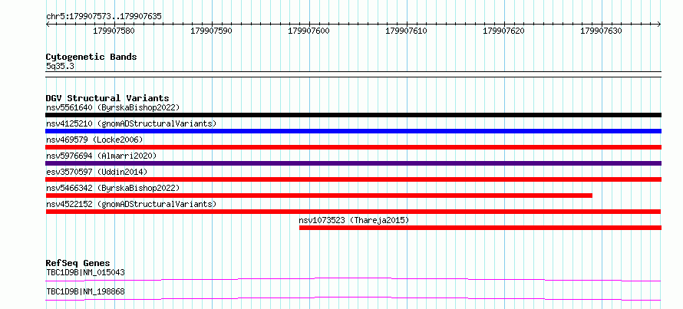Click the black nsv5561640 variant bar
The image size is (683, 309).
coord(353,115)
